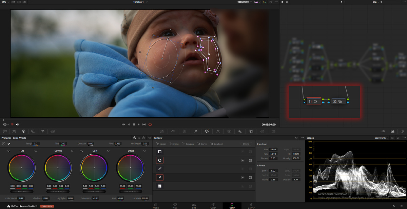The height and width of the screenshot is (209, 407).
Task: Delete the selected power window
Action: pyautogui.click(x=246, y=144)
